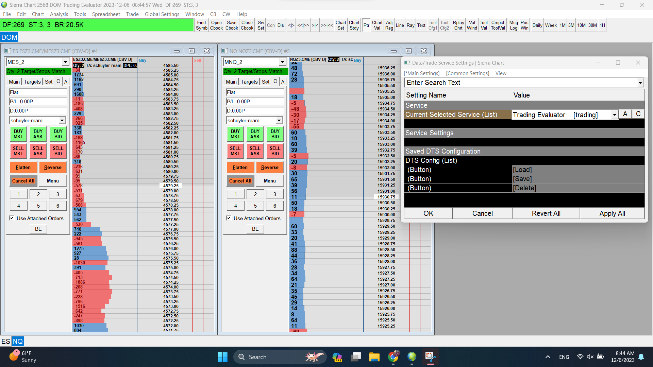Image resolution: width=653 pixels, height=367 pixels.
Task: Switch to Targets tab in ES DOM
Action: pyautogui.click(x=32, y=82)
